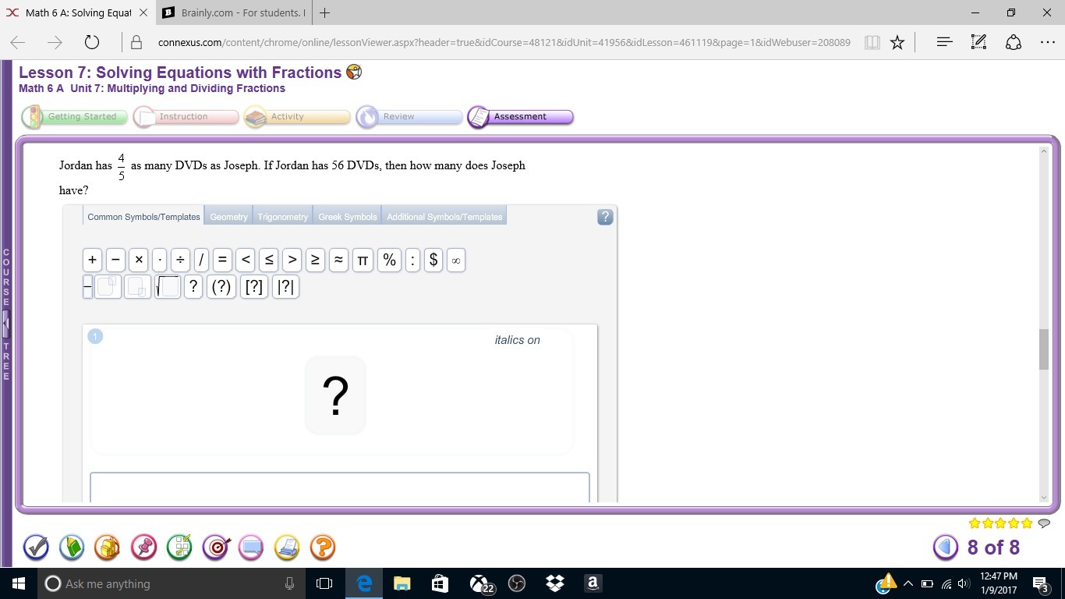Insert the absolute value |?| template

tap(285, 287)
